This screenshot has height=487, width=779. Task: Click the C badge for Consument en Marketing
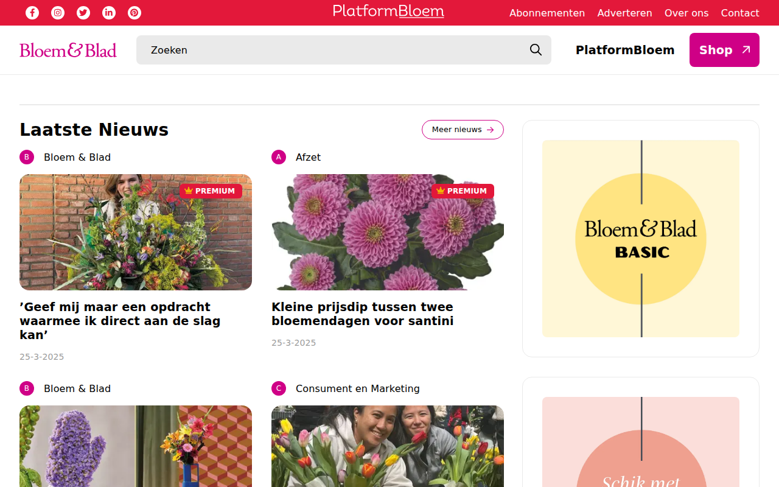279,388
